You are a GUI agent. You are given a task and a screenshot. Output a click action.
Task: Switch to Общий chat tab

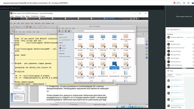coord(170,75)
